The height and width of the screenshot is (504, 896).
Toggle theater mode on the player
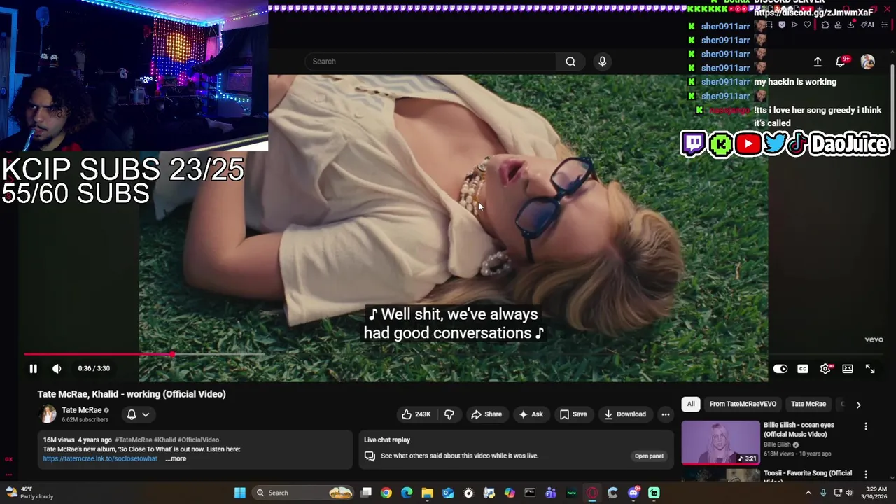point(848,369)
